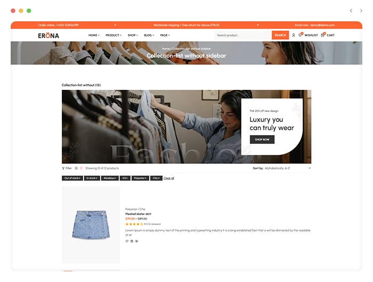Screen dimensions: 373x282
Task: Open the wishlist heart icon in header
Action: point(300,35)
